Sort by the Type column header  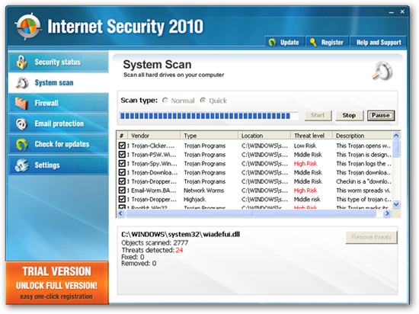point(209,136)
